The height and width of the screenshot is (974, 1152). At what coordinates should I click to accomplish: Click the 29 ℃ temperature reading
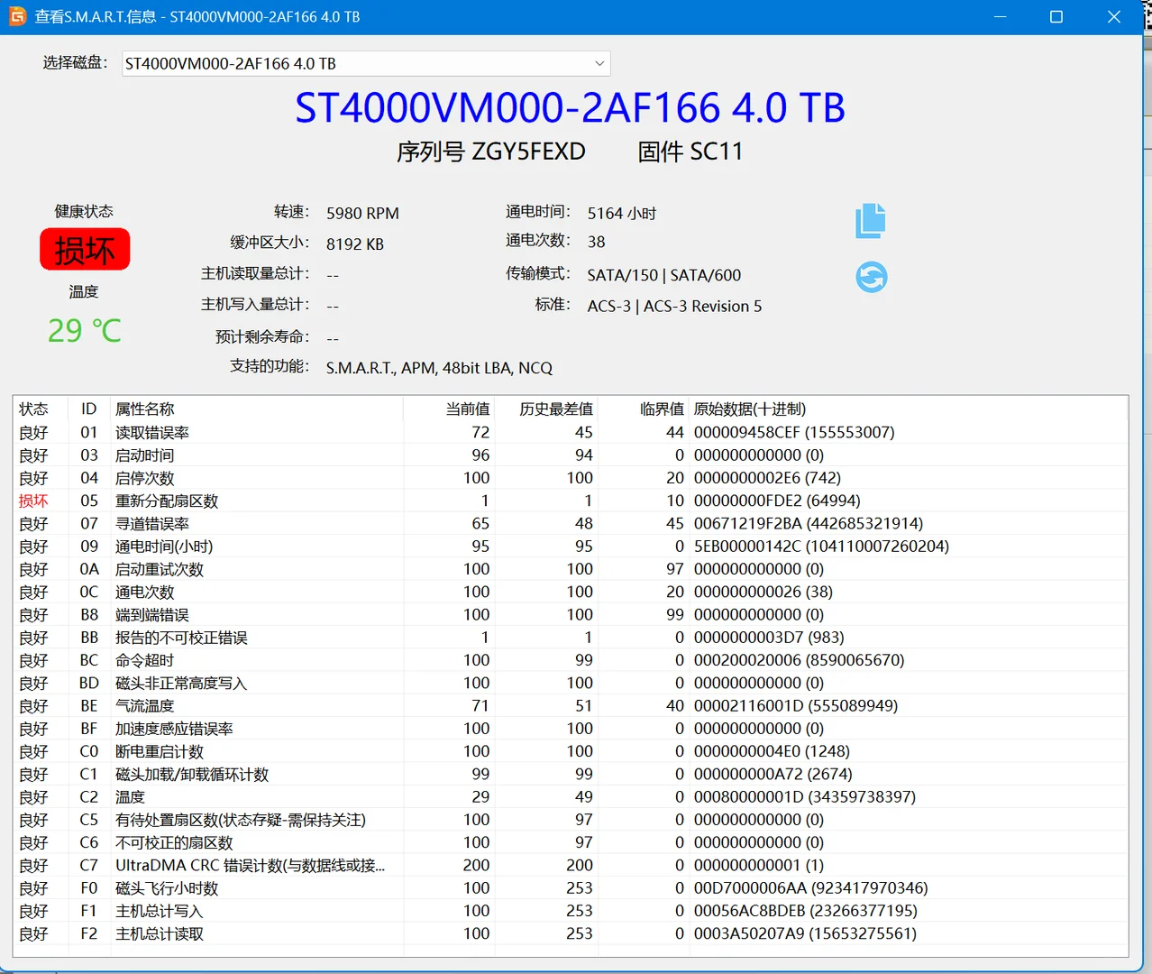pyautogui.click(x=84, y=330)
